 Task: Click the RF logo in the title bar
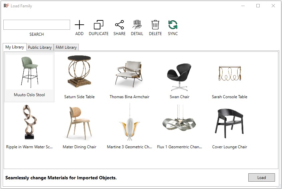[x=6, y=6]
